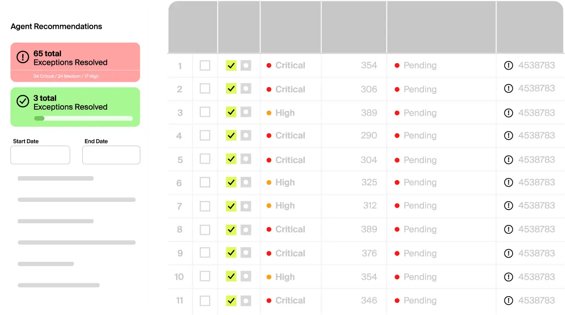Click the alert icon in row 1
Viewport: 565px width, 315px height.
tap(508, 66)
